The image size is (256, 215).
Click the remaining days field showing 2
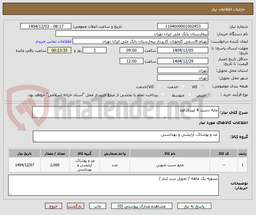coord(95,50)
